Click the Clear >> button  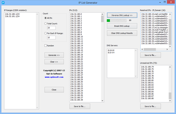pyautogui.click(x=54, y=62)
